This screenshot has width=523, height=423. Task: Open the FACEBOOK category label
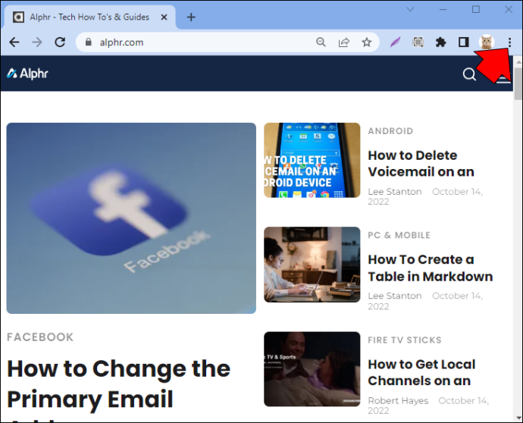[40, 337]
